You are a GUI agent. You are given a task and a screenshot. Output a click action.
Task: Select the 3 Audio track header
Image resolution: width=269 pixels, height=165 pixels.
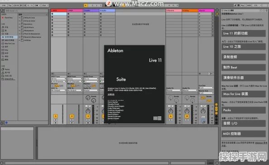[x=91, y=10]
